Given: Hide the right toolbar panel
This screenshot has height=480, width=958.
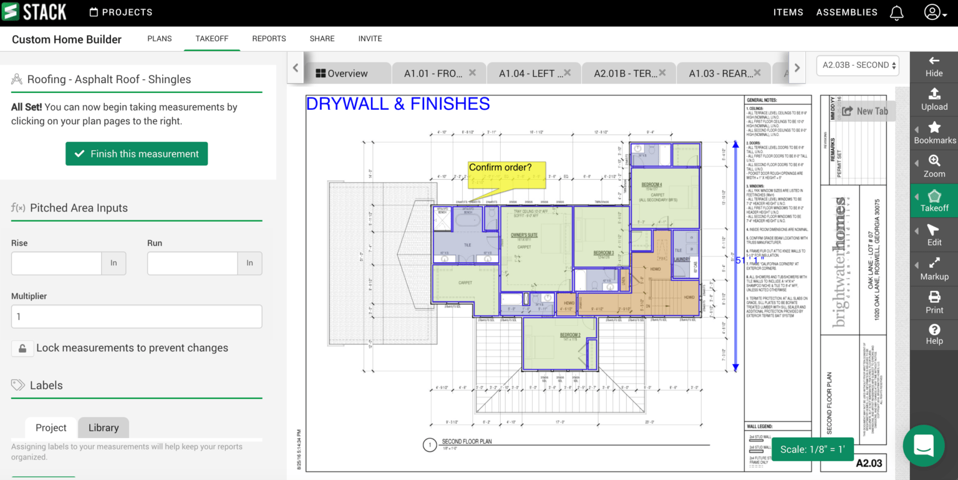Looking at the screenshot, I should pos(934,66).
